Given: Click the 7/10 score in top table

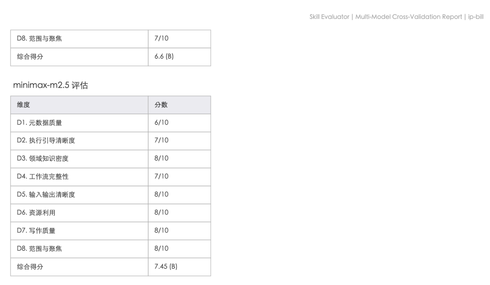Looking at the screenshot, I should coord(161,39).
